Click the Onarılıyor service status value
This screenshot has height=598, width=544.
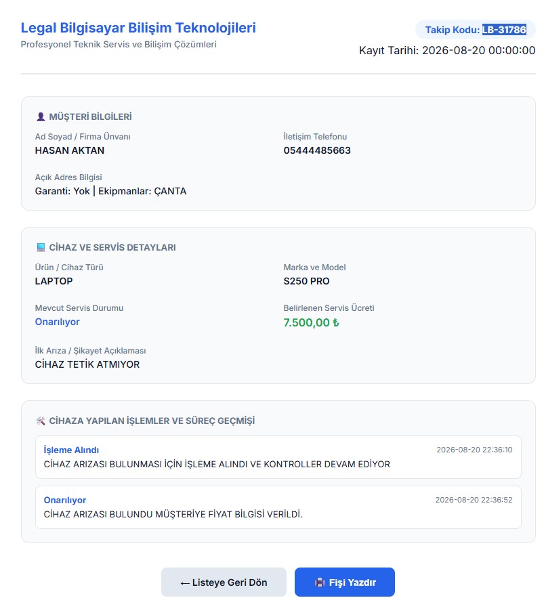[57, 322]
